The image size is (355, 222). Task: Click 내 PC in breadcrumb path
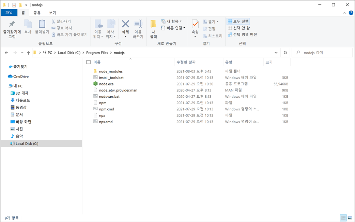(48, 53)
